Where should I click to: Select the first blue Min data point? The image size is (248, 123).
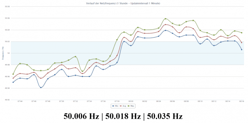pos(13,82)
